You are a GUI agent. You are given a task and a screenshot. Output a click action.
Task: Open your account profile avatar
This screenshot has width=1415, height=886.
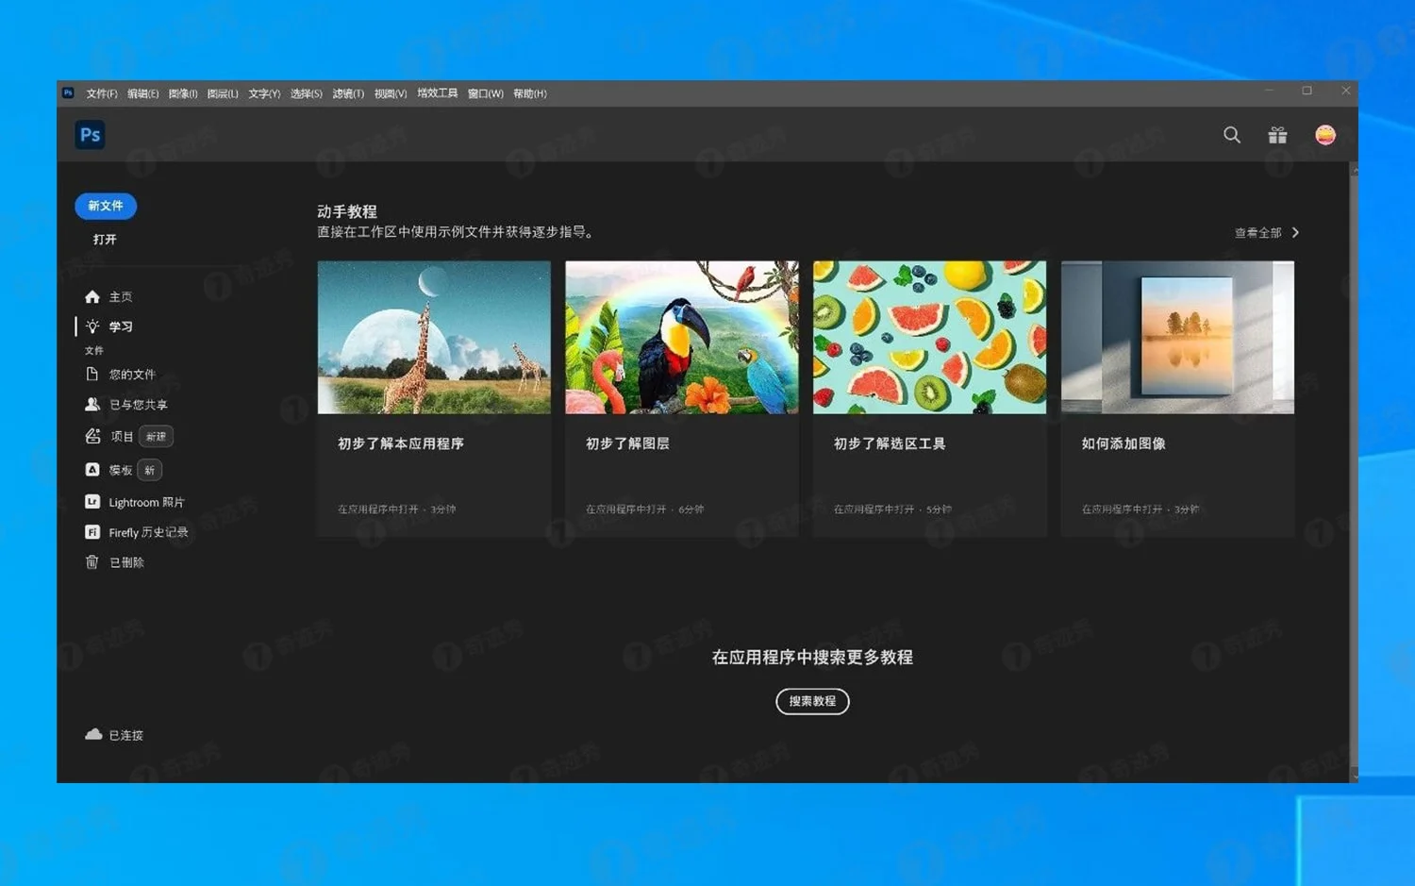(x=1325, y=135)
